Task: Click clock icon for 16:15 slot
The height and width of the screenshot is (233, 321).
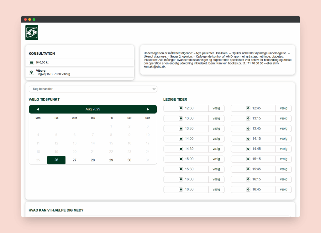Action: [248, 179]
